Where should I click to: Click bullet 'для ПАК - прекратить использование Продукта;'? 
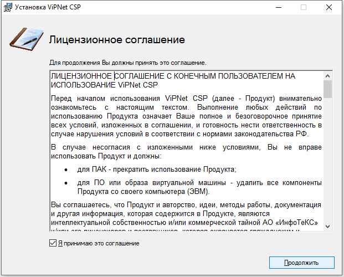(x=157, y=170)
